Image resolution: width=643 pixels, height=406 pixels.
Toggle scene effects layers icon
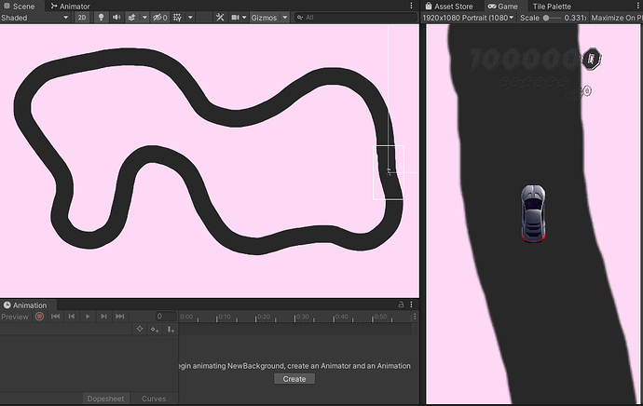[x=131, y=18]
